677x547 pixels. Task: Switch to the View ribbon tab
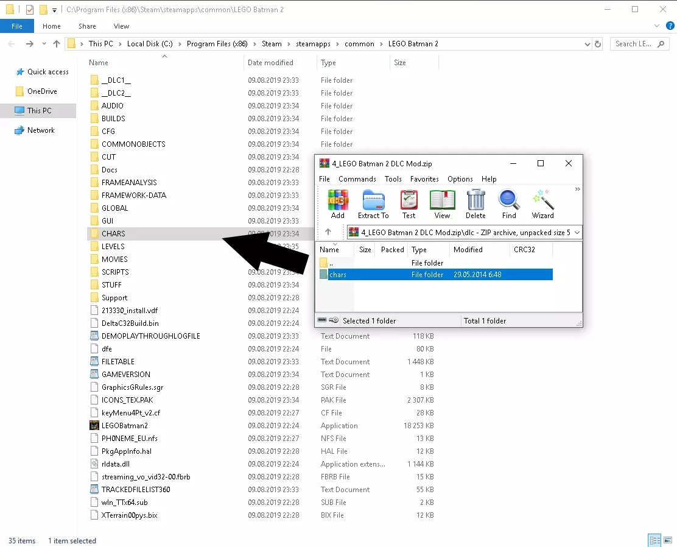pyautogui.click(x=121, y=26)
